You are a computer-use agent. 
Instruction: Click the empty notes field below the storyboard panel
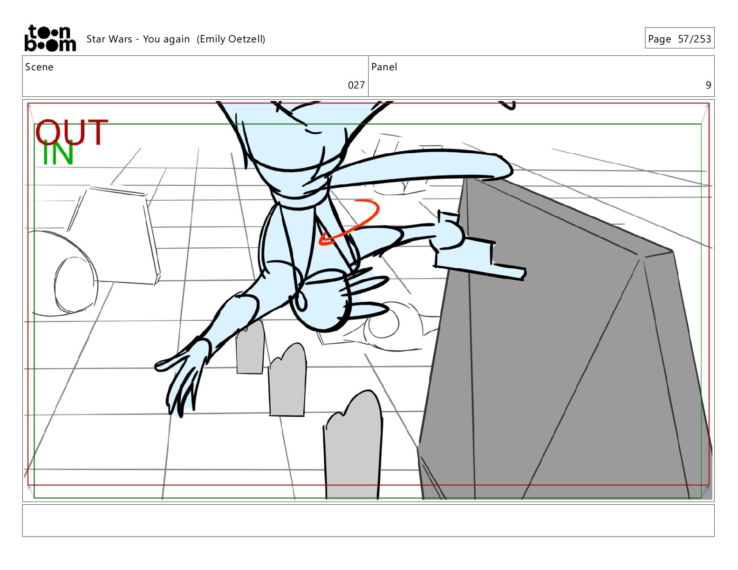coord(368,521)
